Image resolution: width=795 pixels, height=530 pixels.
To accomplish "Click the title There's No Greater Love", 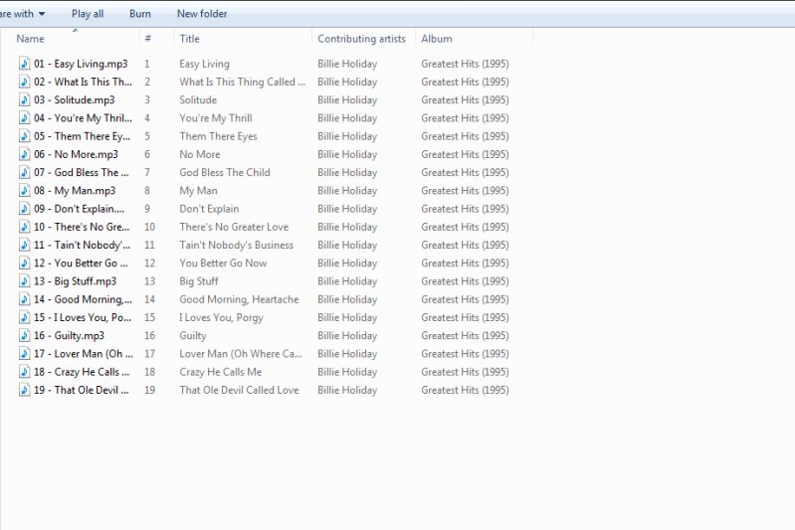I will tap(234, 227).
